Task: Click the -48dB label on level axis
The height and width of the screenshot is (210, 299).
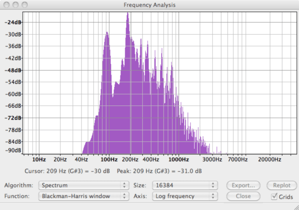Action: tap(13, 70)
